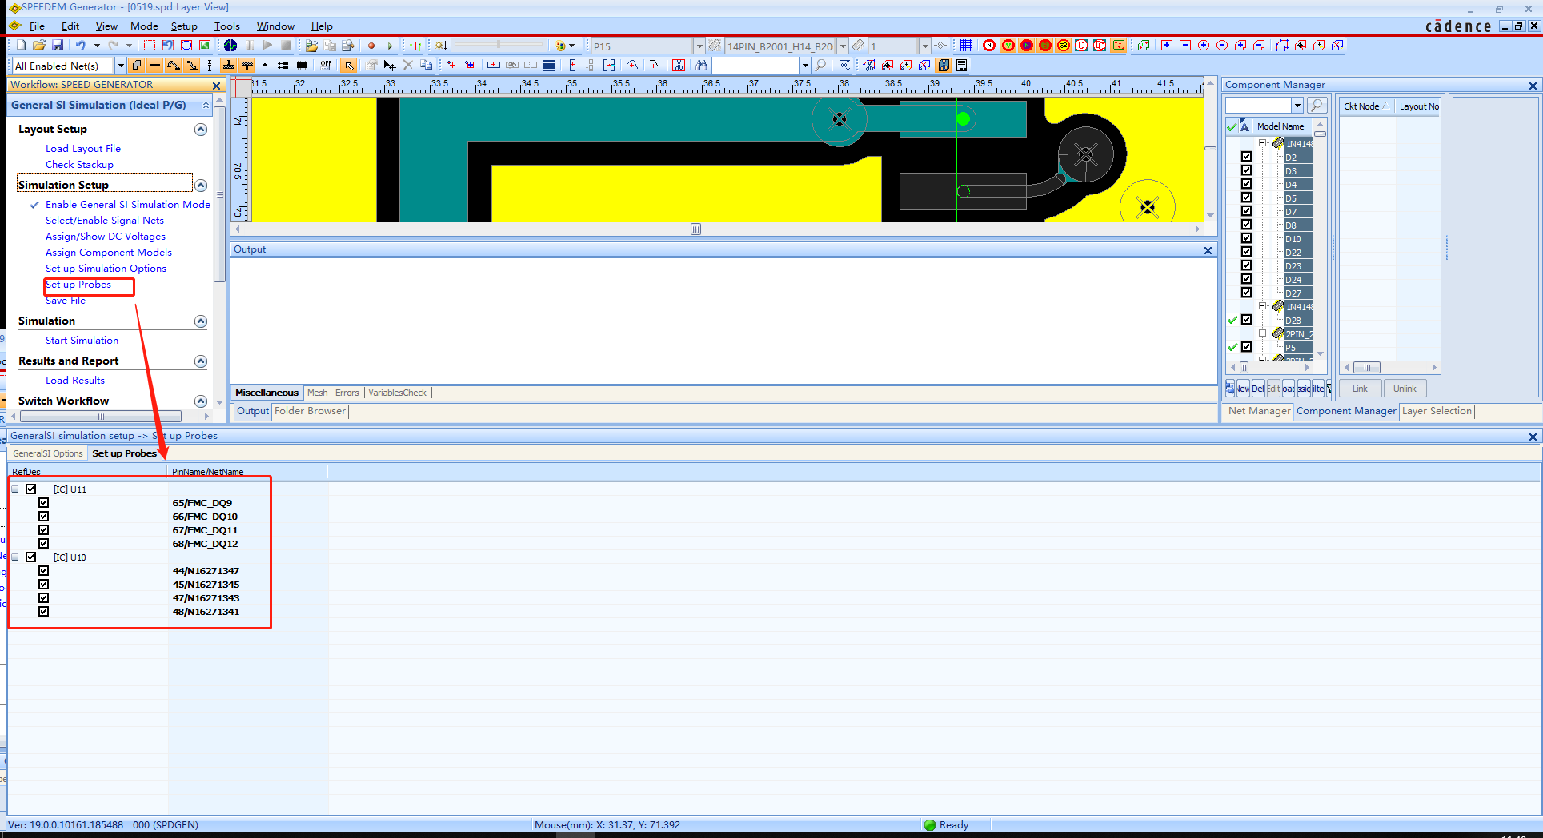
Task: Click the Open file folder icon
Action: [x=39, y=46]
